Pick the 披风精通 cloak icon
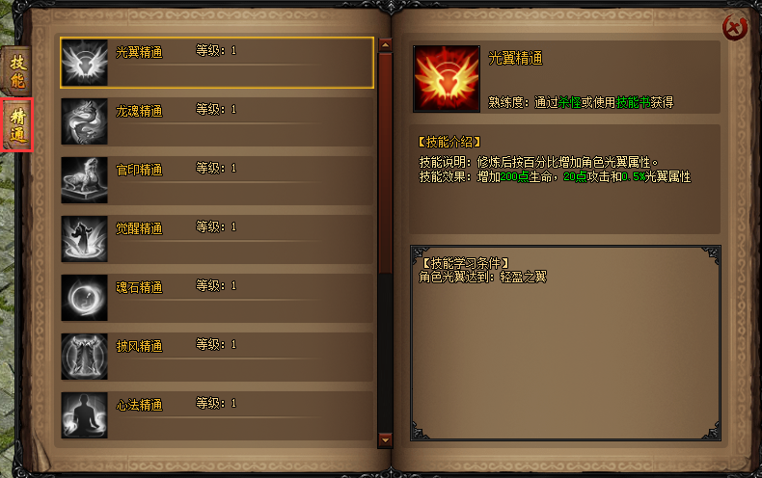 [x=85, y=357]
